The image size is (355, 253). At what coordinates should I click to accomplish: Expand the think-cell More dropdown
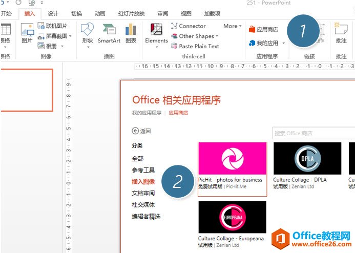click(x=233, y=26)
